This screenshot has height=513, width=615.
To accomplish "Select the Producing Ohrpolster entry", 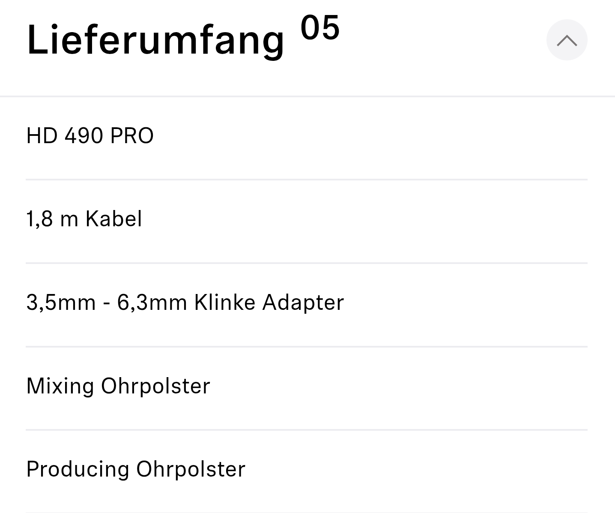I will click(x=136, y=469).
